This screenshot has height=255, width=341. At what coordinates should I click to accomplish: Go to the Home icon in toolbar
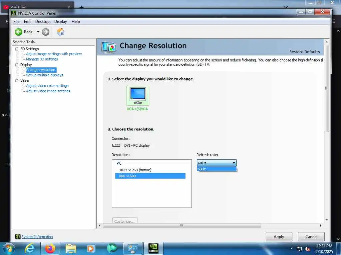[x=61, y=32]
